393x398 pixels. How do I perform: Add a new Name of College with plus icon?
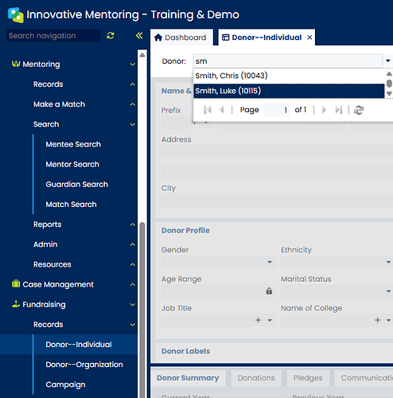click(x=378, y=320)
